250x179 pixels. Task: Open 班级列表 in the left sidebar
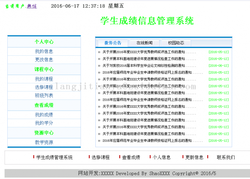click(x=44, y=95)
